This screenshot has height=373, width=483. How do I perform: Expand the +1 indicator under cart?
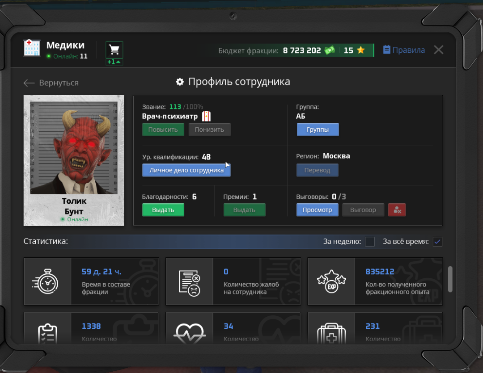click(114, 62)
